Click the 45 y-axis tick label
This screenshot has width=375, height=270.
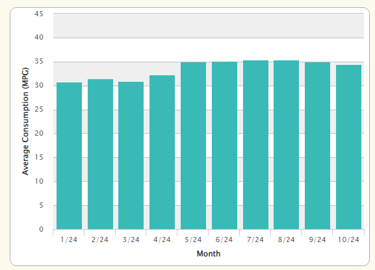[x=39, y=14]
